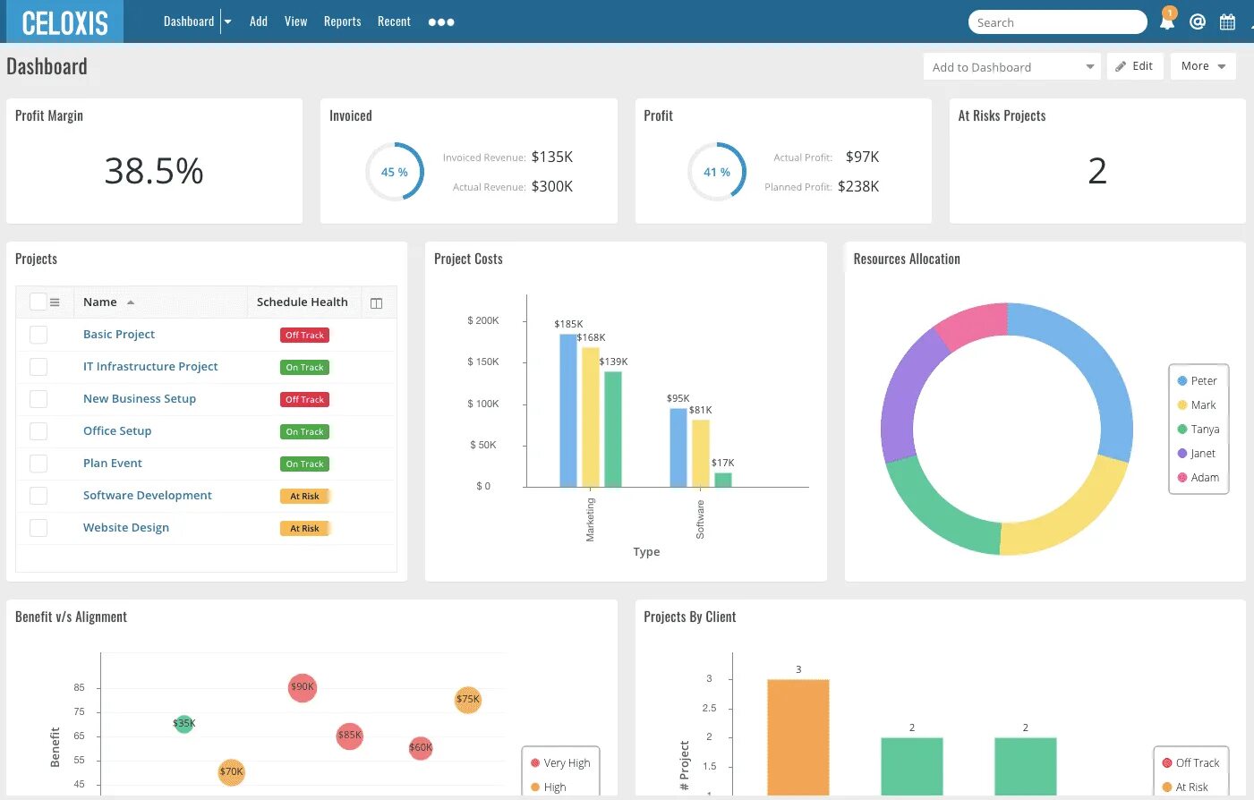Click the At Risk badge for Website Design
Screen dimensions: 1254x800
tap(304, 528)
